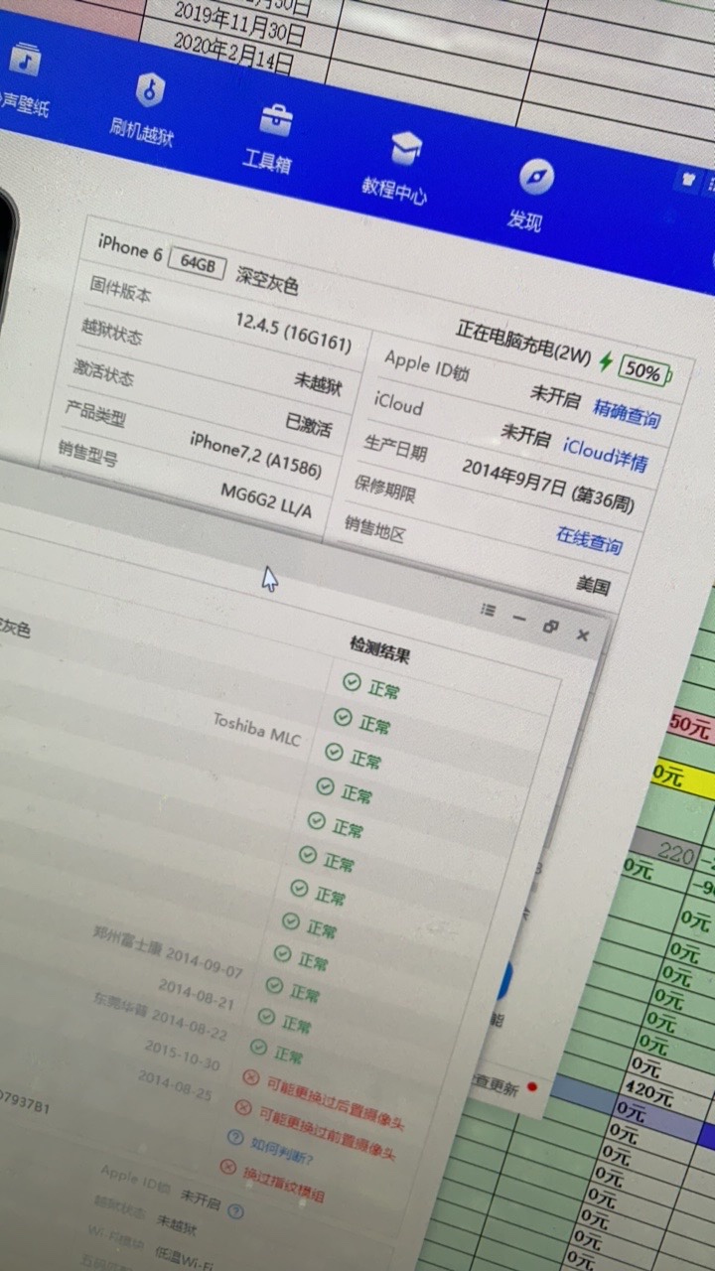Open the iCloud详情 link
Viewport: 715px width, 1271px height.
pyautogui.click(x=606, y=455)
